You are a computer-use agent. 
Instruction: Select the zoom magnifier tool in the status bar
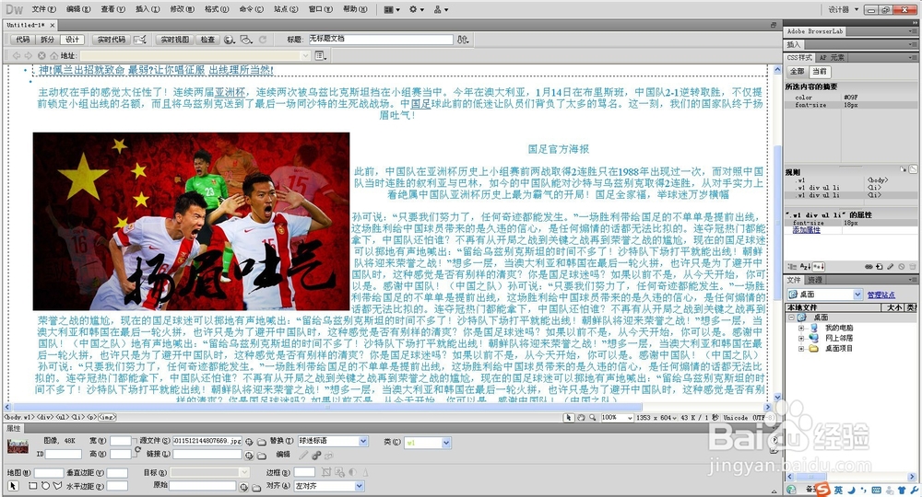click(x=593, y=418)
